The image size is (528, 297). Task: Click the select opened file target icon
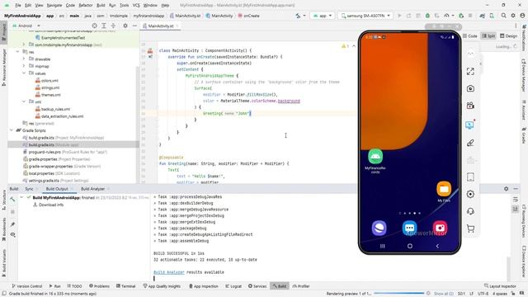point(94,26)
